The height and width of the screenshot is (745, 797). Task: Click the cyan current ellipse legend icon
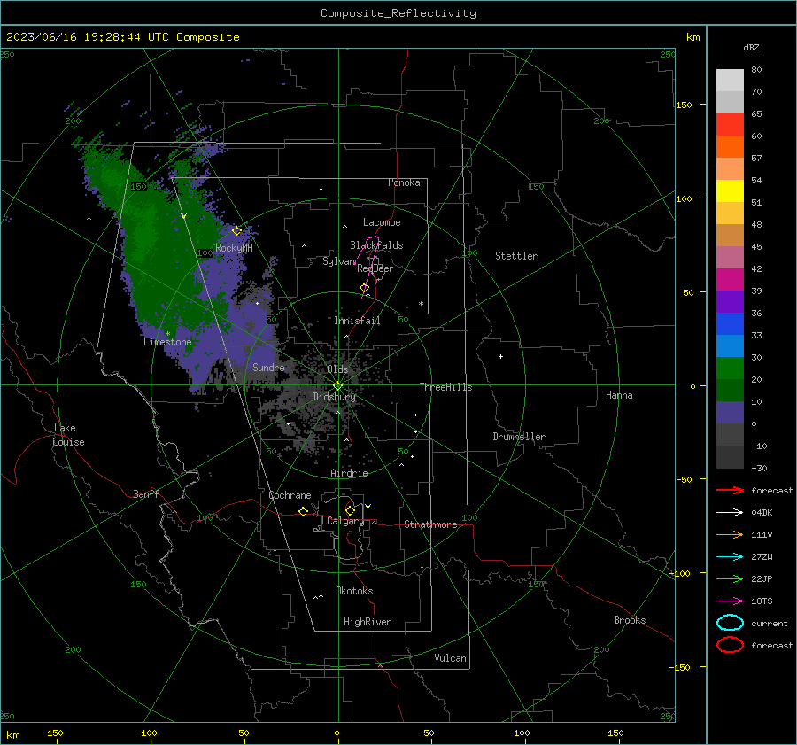pos(730,623)
